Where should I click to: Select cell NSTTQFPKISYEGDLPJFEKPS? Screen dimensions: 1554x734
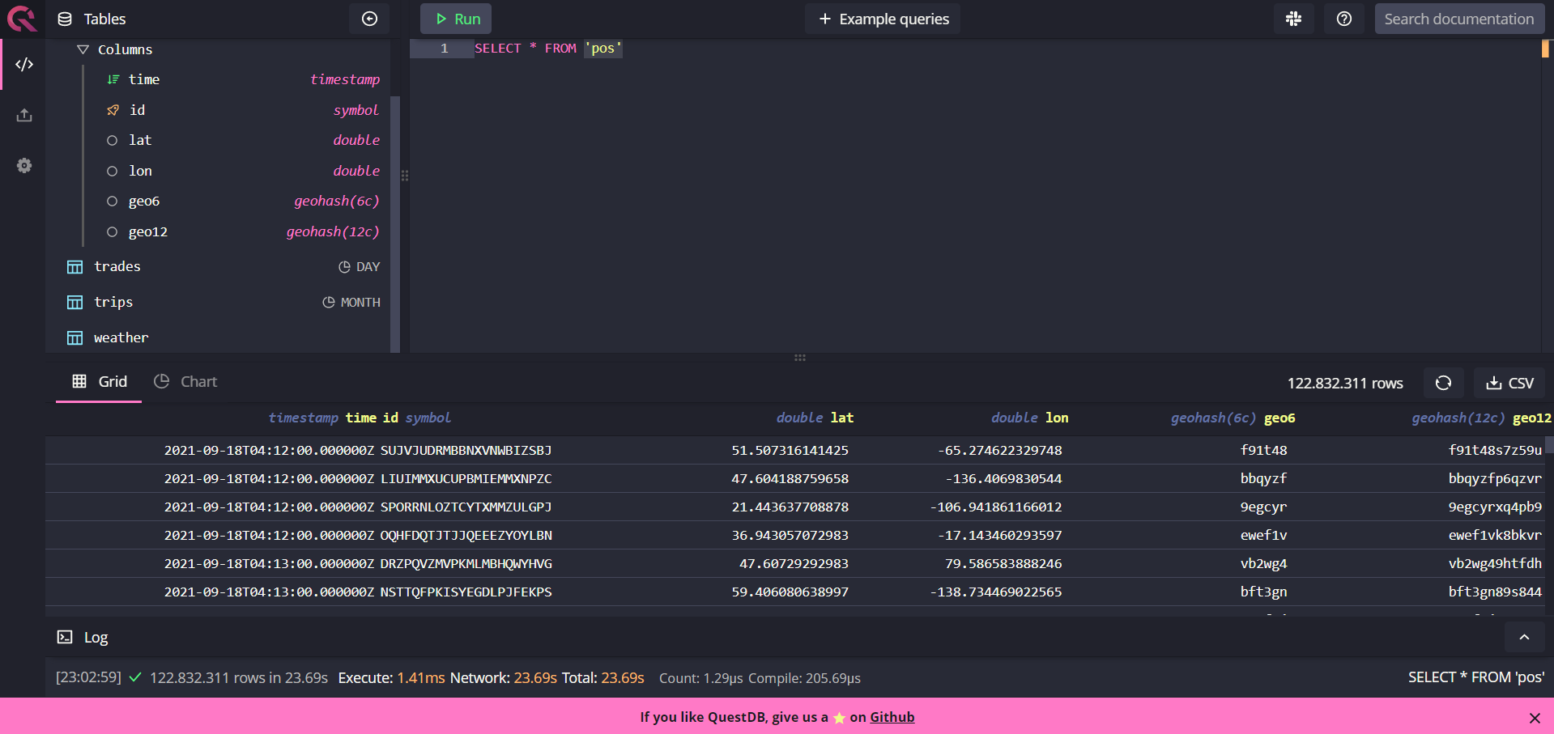pyautogui.click(x=466, y=592)
